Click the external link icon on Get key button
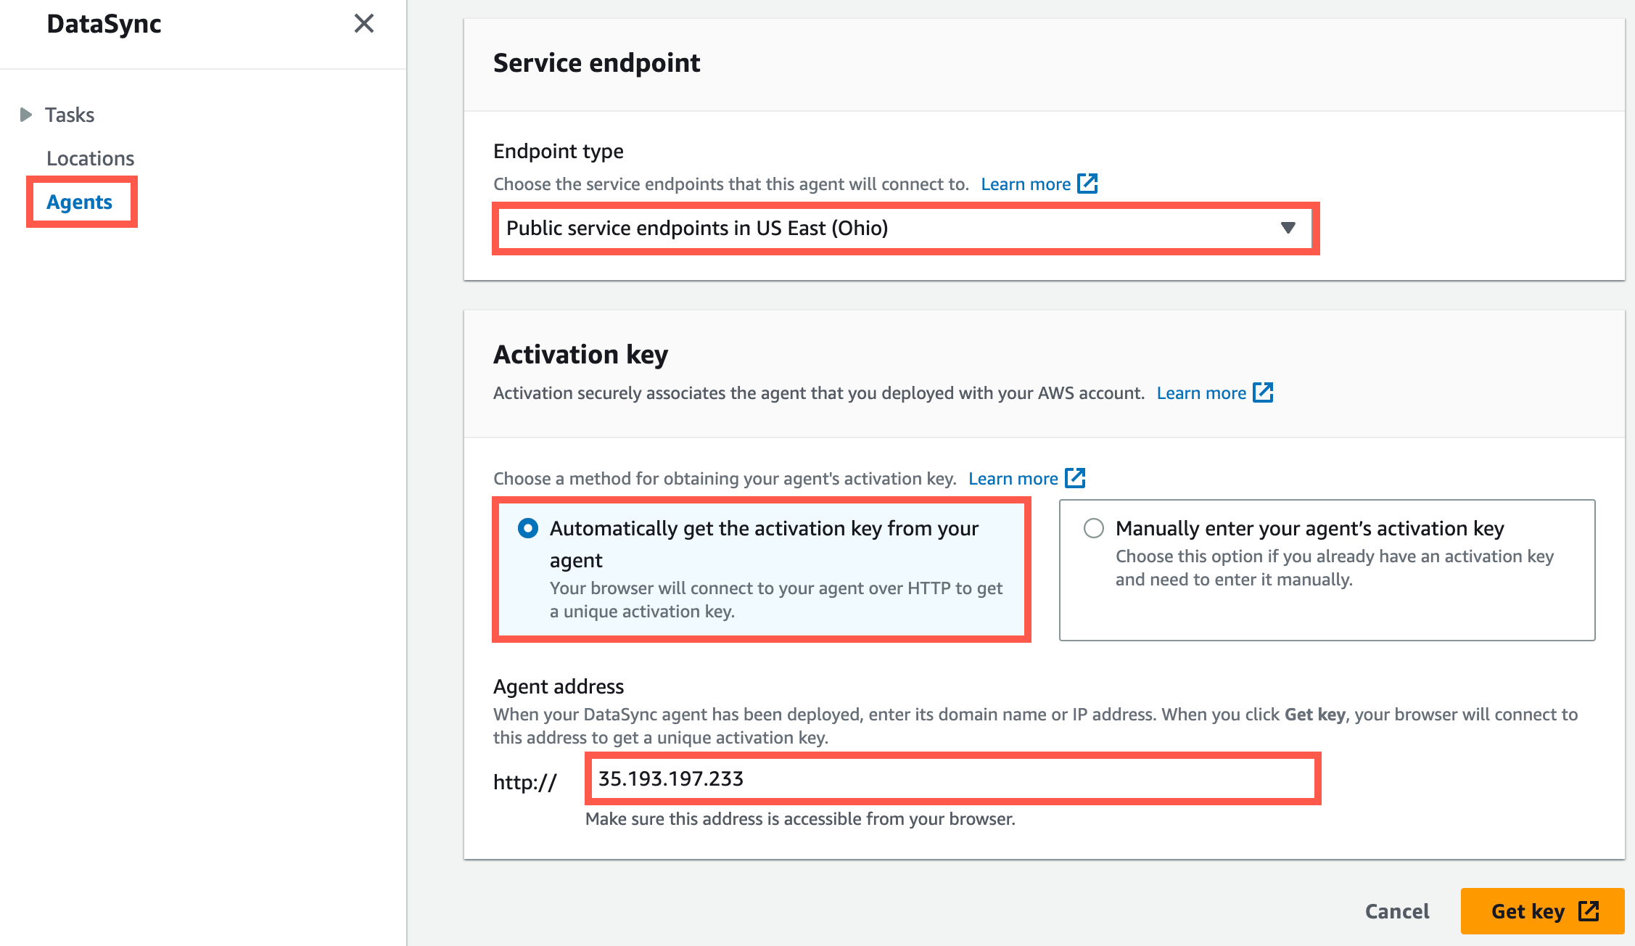The image size is (1635, 946). [x=1589, y=911]
